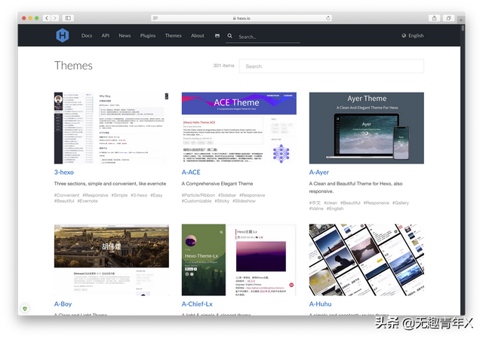The width and height of the screenshot is (483, 339).
Task: Open the Plugins page
Action: click(x=148, y=35)
